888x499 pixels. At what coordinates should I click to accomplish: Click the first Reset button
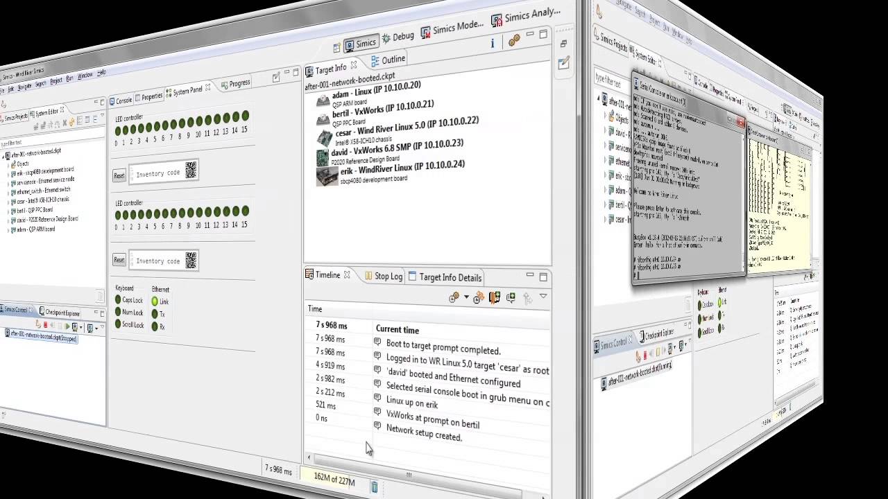[119, 175]
